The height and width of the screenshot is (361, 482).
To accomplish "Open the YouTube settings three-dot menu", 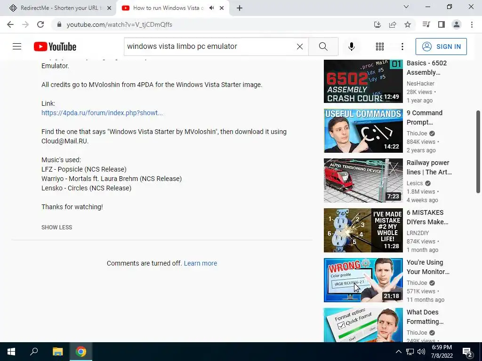I will (x=402, y=47).
